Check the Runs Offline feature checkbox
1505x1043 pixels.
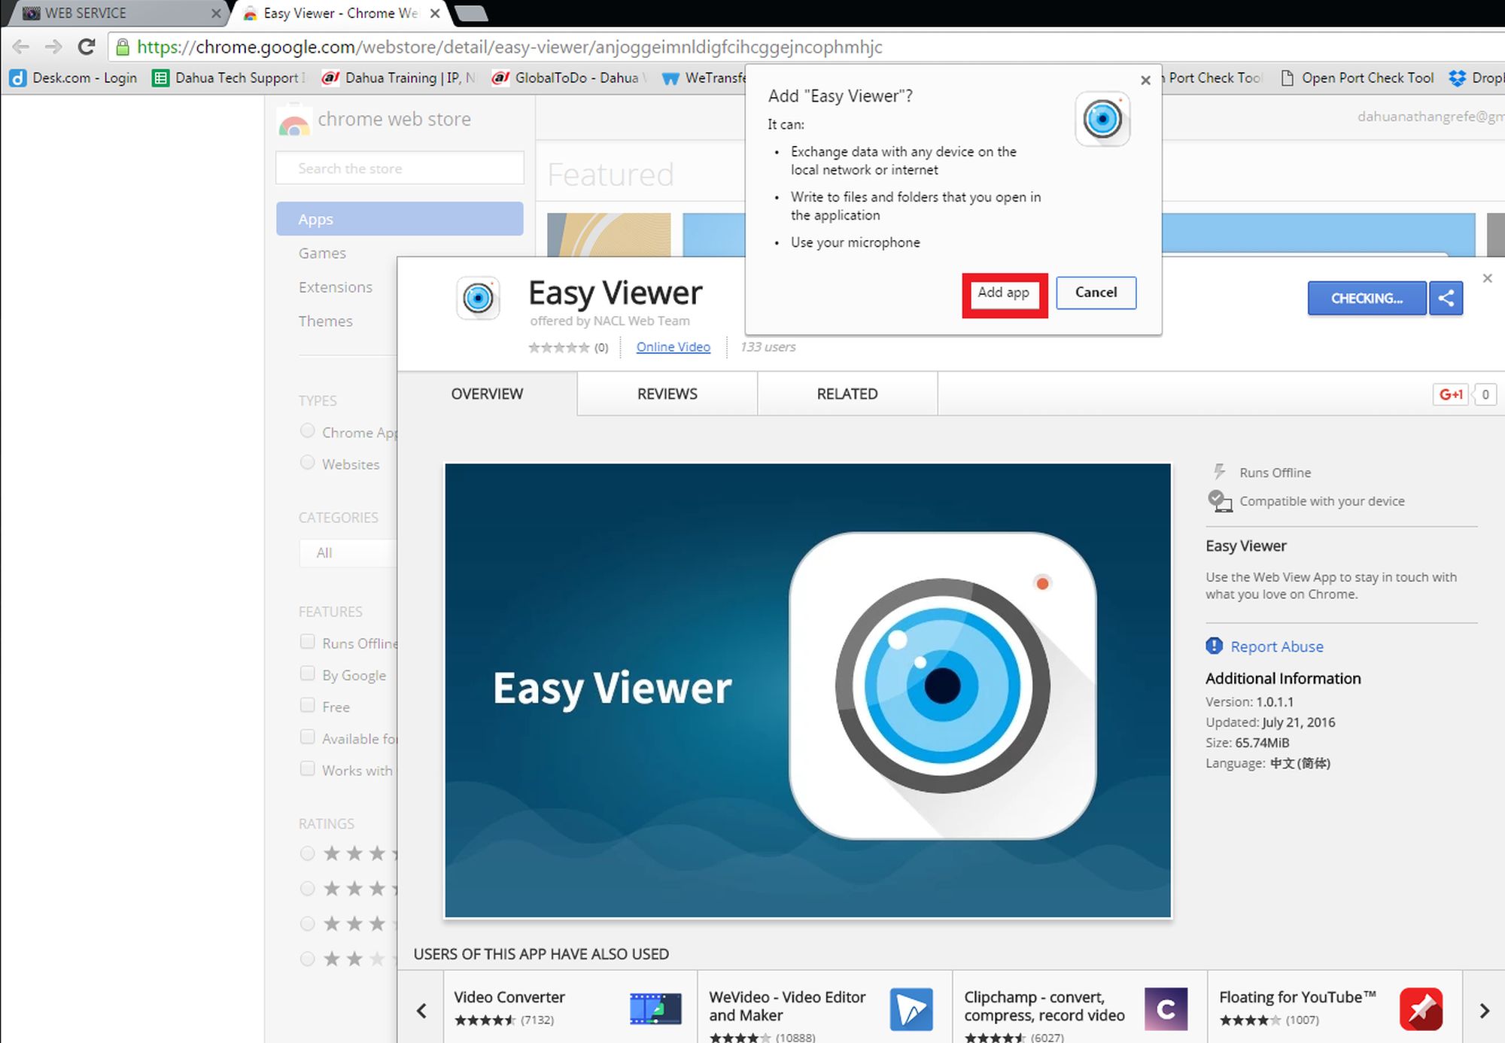(307, 642)
